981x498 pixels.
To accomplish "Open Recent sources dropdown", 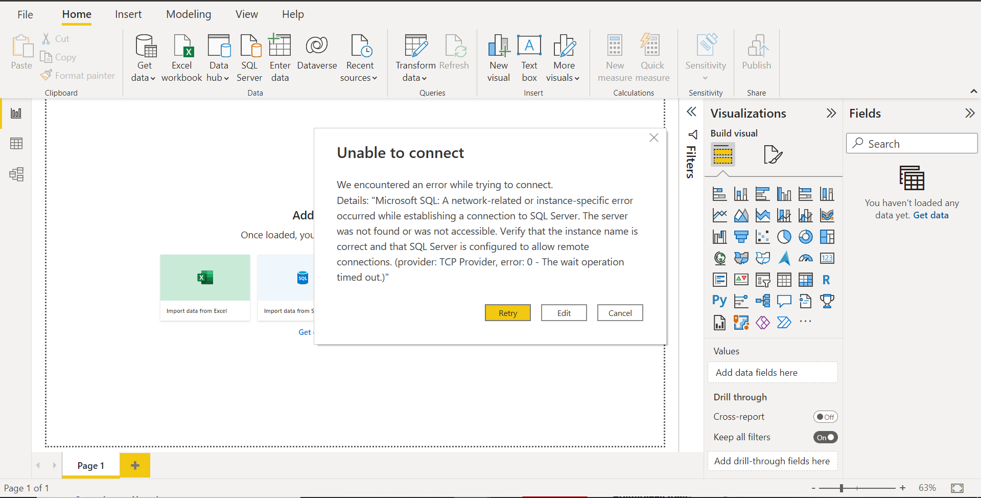I will (375, 78).
